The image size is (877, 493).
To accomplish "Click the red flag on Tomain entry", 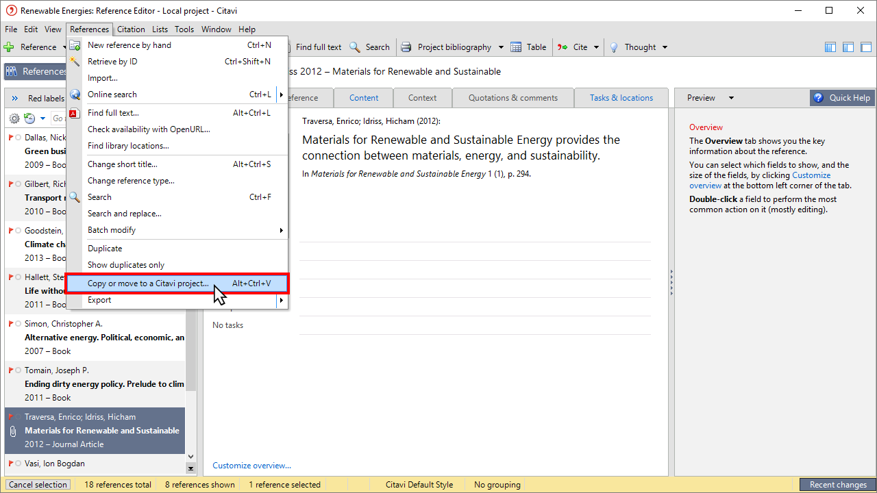I will [10, 370].
